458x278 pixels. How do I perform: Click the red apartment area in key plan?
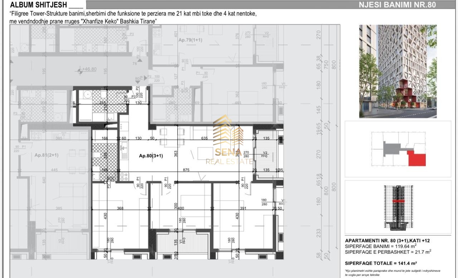tap(417, 158)
